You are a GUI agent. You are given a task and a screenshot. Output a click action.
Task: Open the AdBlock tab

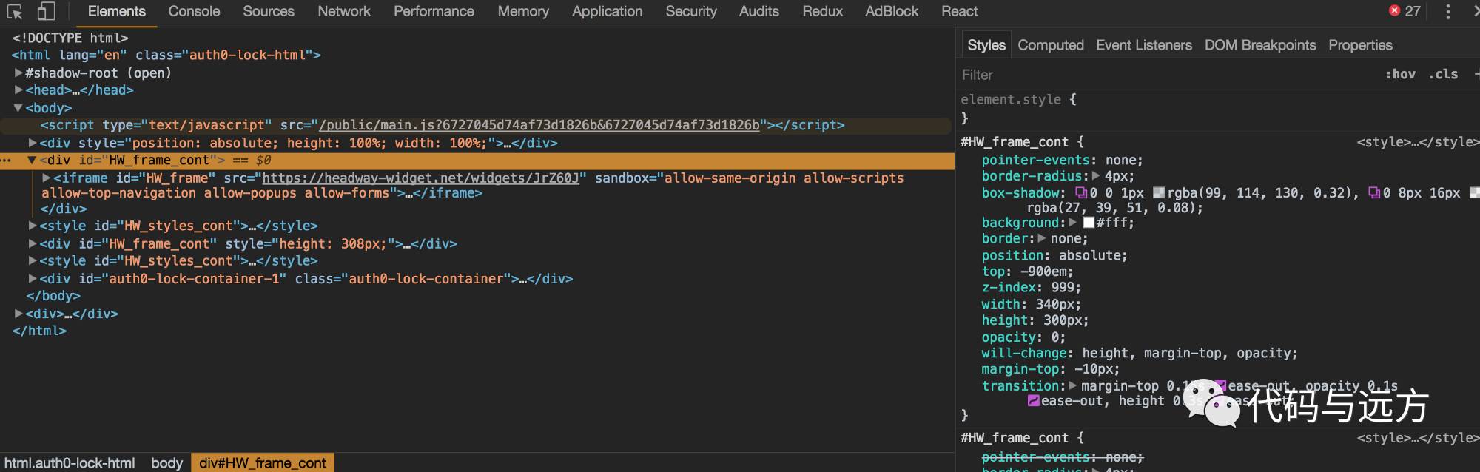[892, 11]
